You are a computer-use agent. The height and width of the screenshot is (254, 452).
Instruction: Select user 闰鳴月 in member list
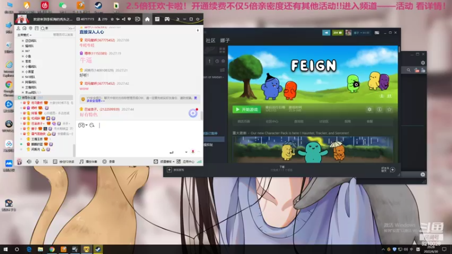36,150
